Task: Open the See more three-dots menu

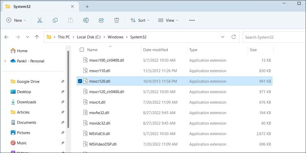Action: click(192, 20)
